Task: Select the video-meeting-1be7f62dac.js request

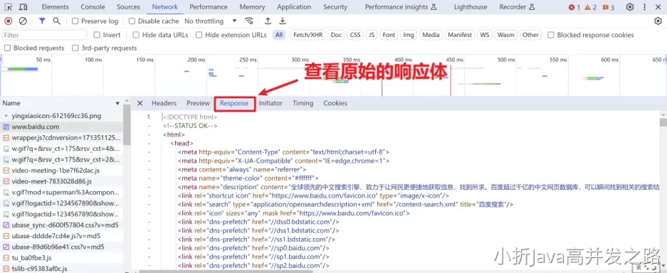Action: pyautogui.click(x=62, y=170)
